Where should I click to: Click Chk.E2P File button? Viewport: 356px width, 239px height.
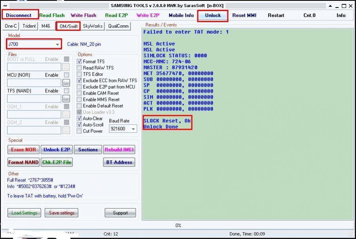point(57,162)
